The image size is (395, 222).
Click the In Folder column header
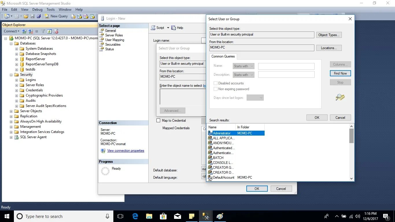(250, 127)
